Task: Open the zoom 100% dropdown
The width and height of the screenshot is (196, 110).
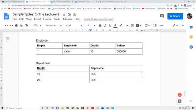Action: 37,25
